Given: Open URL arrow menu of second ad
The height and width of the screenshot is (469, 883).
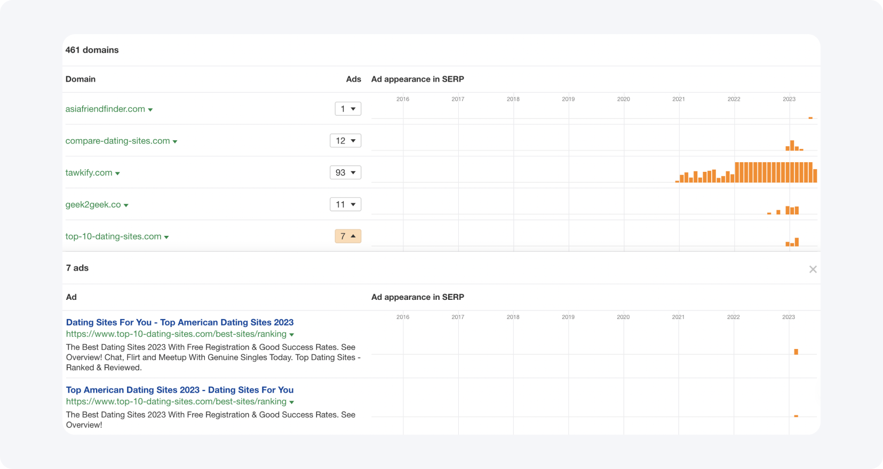Looking at the screenshot, I should (292, 402).
